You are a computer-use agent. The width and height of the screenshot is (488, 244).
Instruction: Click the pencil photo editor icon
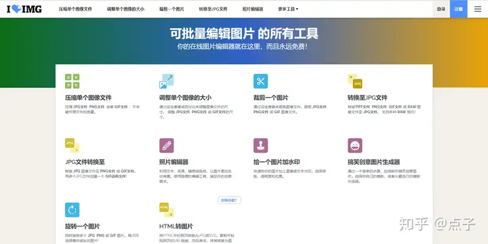pos(167,146)
